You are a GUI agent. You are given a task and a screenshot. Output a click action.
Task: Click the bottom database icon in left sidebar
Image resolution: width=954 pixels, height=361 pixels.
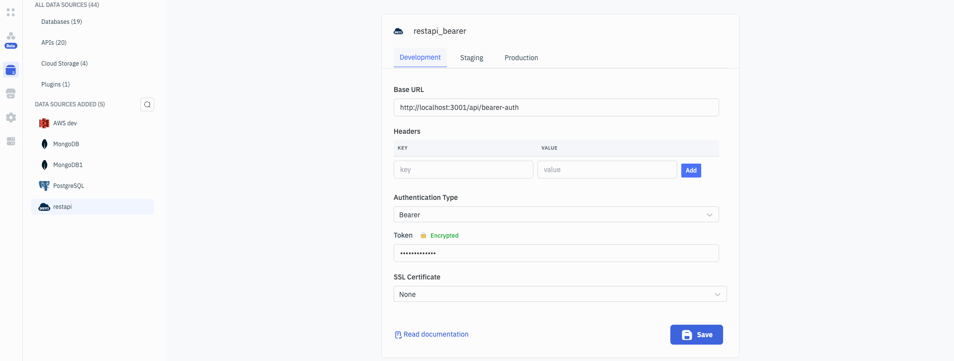click(x=11, y=141)
